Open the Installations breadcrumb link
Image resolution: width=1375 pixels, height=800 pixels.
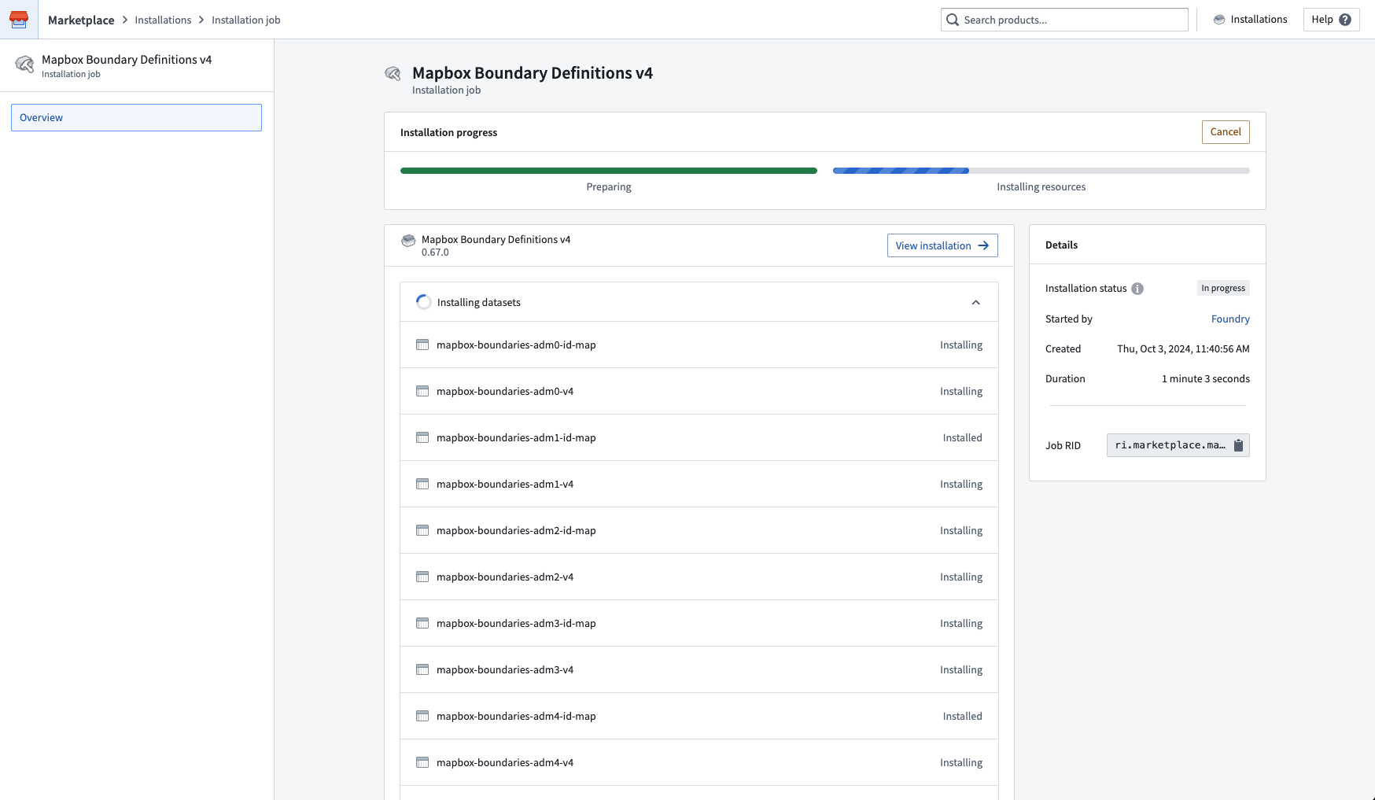pyautogui.click(x=163, y=20)
